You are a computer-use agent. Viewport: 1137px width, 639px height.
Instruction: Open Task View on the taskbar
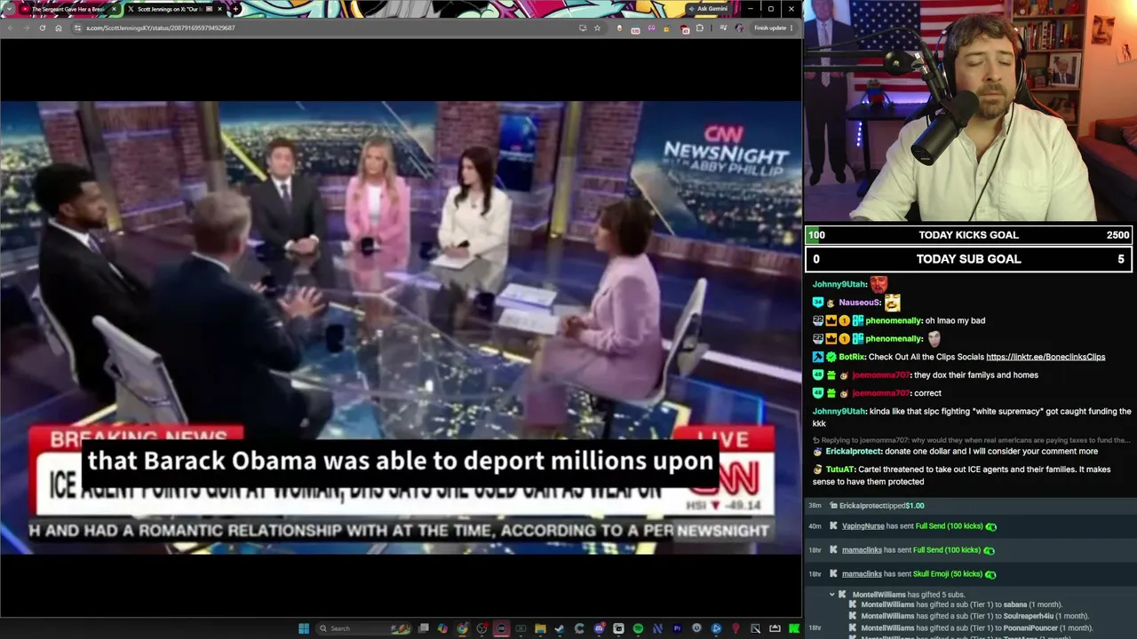pyautogui.click(x=424, y=628)
